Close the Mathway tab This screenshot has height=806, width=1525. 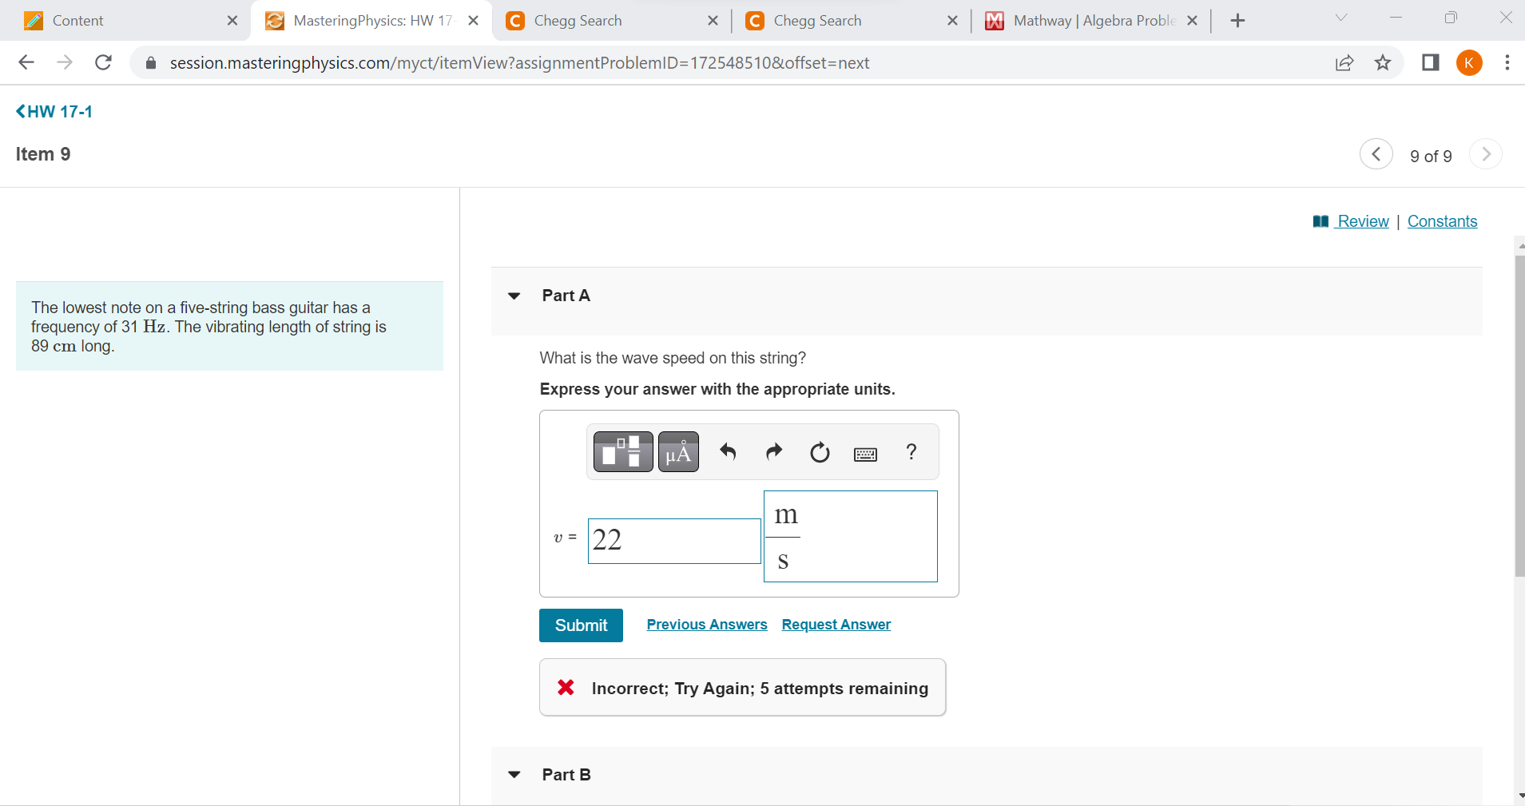click(x=1193, y=21)
